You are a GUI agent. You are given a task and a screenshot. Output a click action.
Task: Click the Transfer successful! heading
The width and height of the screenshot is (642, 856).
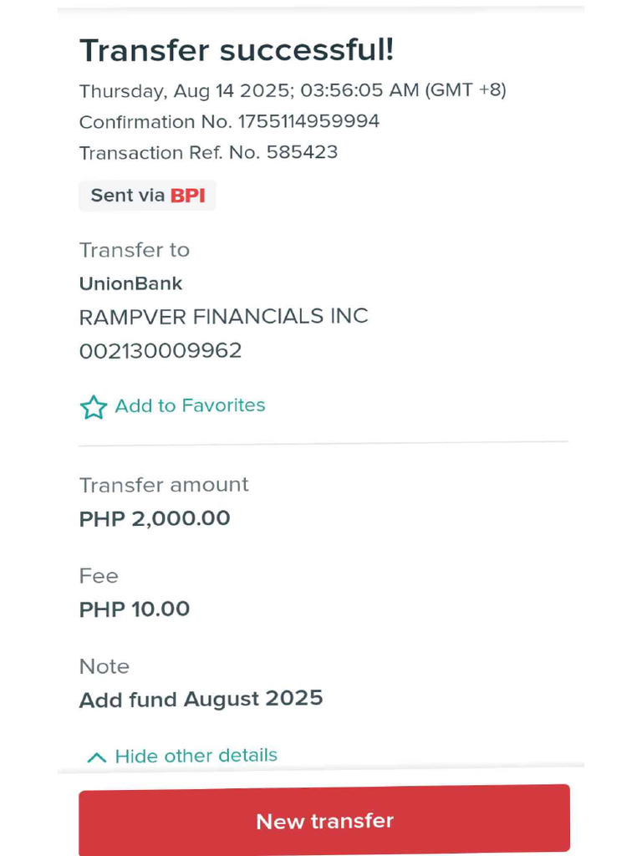click(237, 51)
